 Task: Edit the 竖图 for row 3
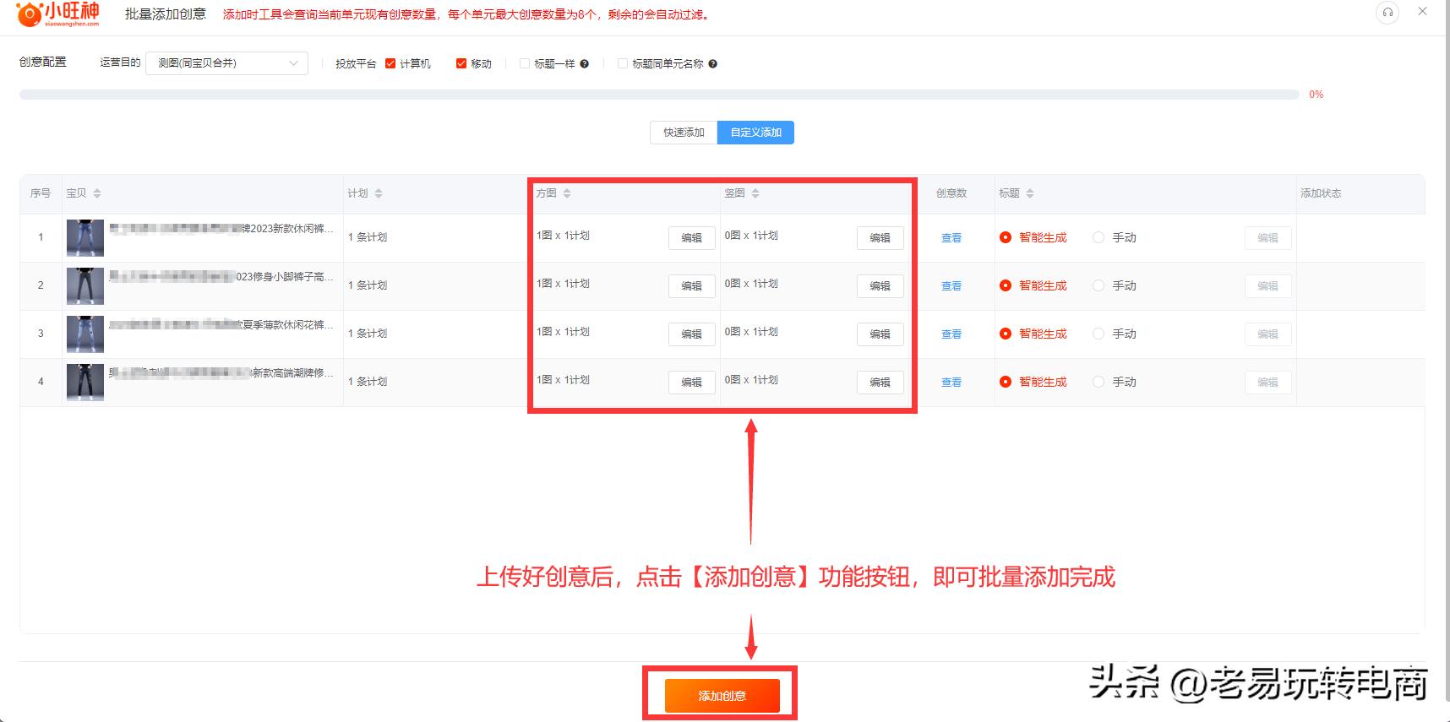[x=880, y=334]
